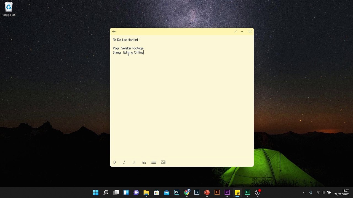Open Task View from the taskbar

tap(116, 193)
